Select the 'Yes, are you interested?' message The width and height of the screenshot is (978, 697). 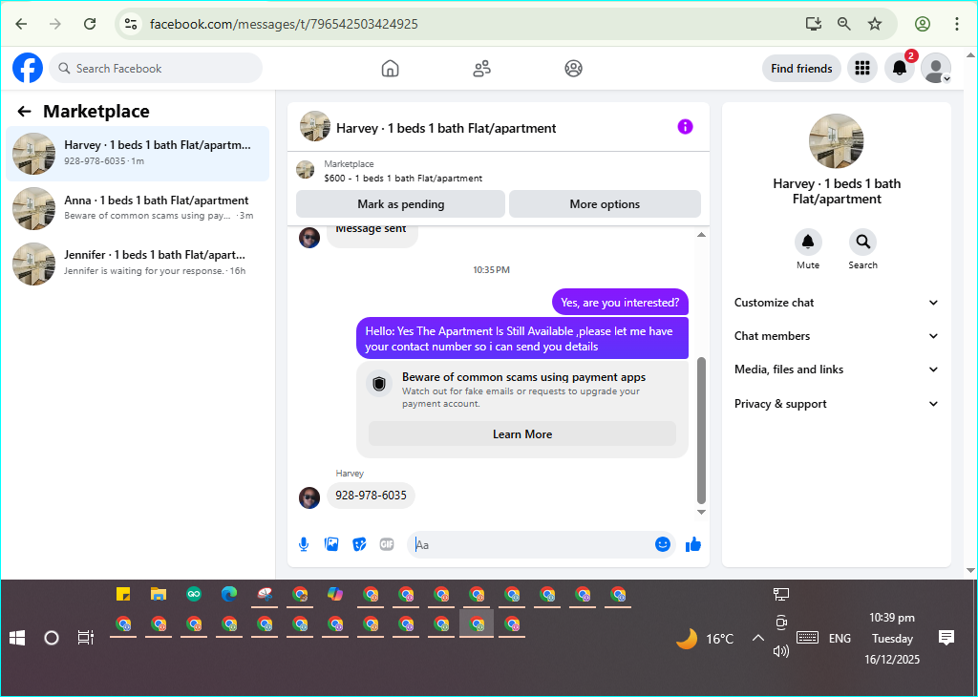click(x=620, y=303)
